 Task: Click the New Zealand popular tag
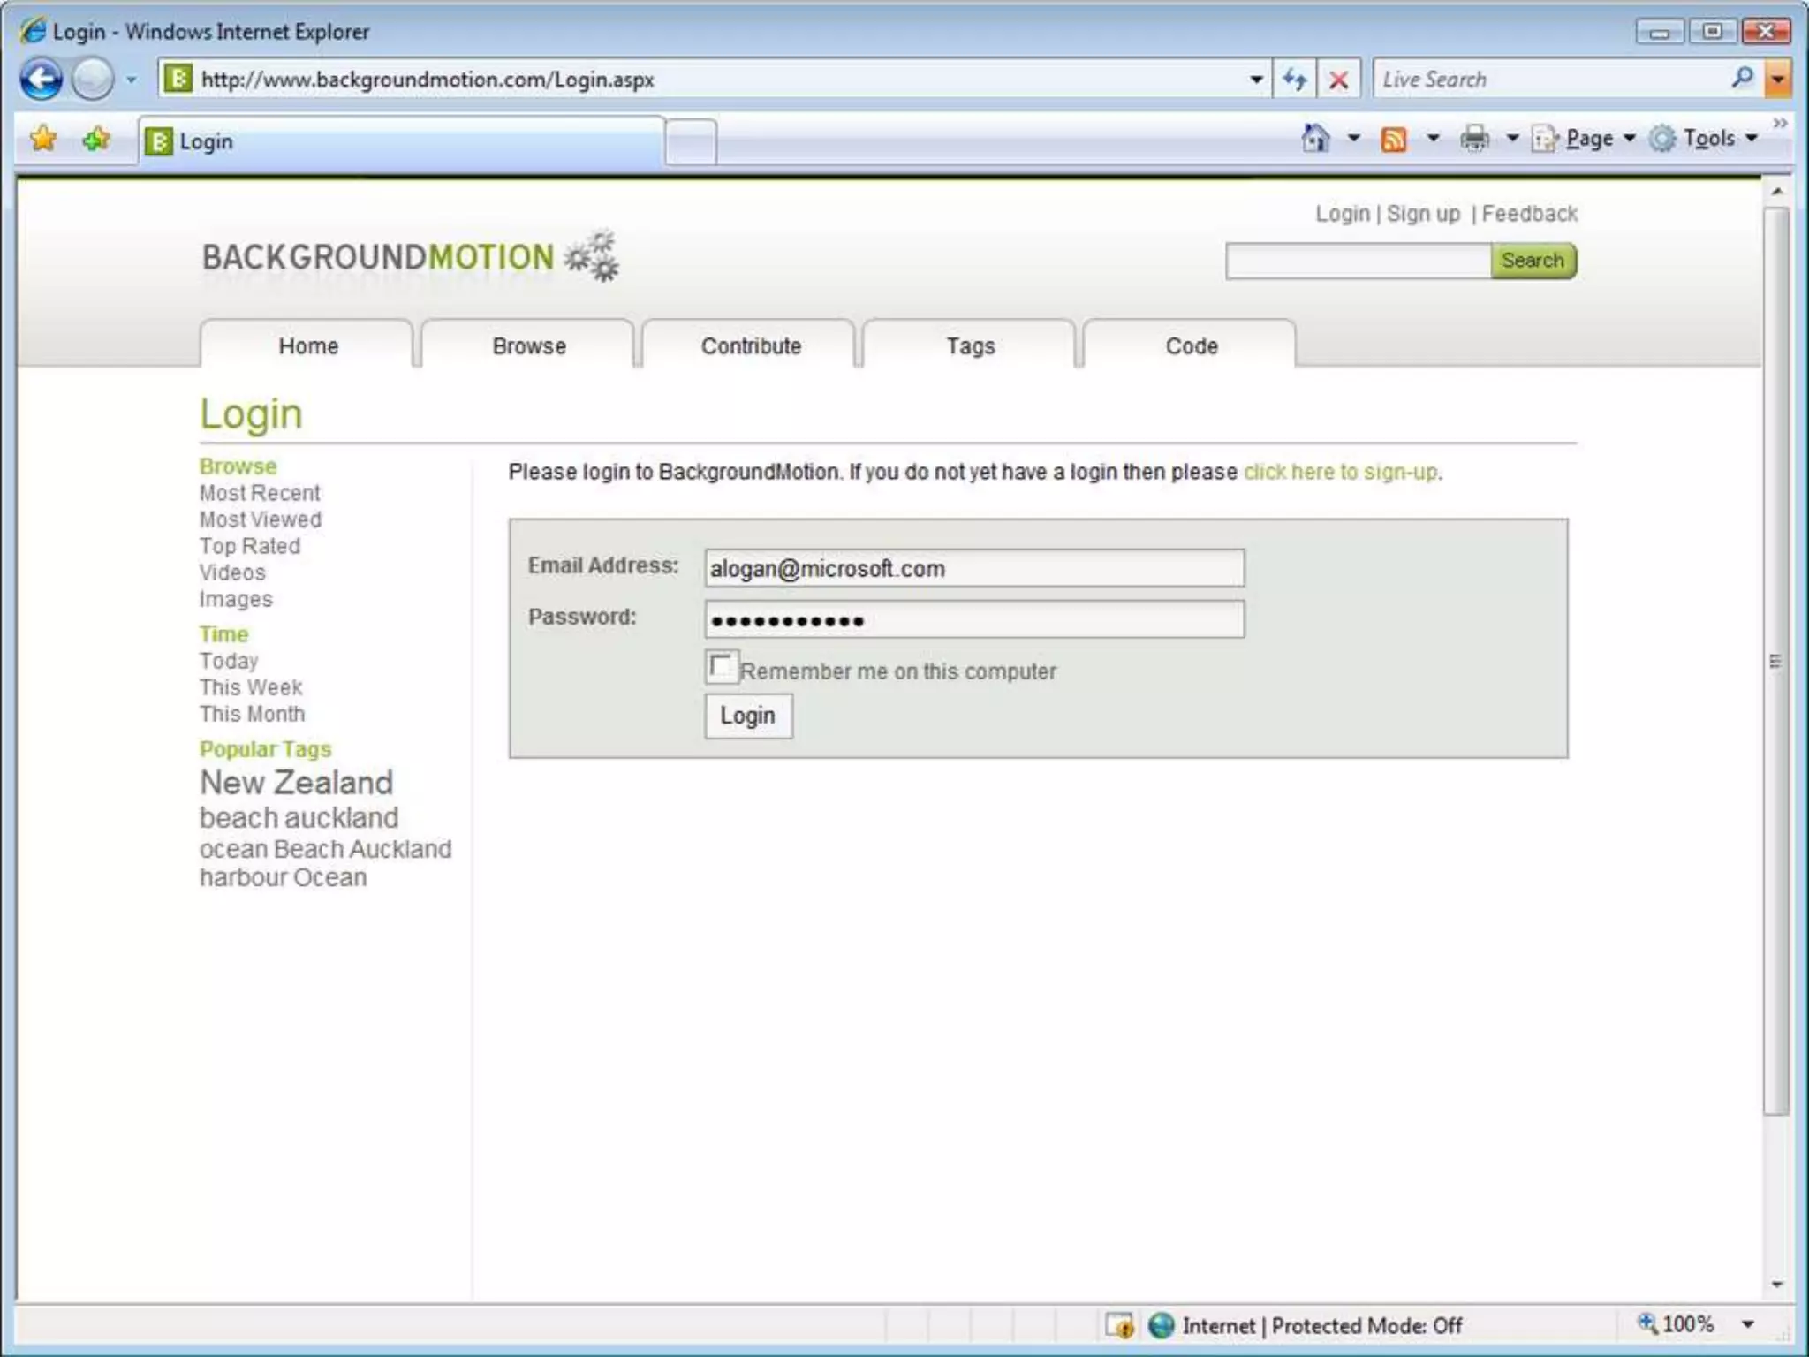pyautogui.click(x=296, y=783)
